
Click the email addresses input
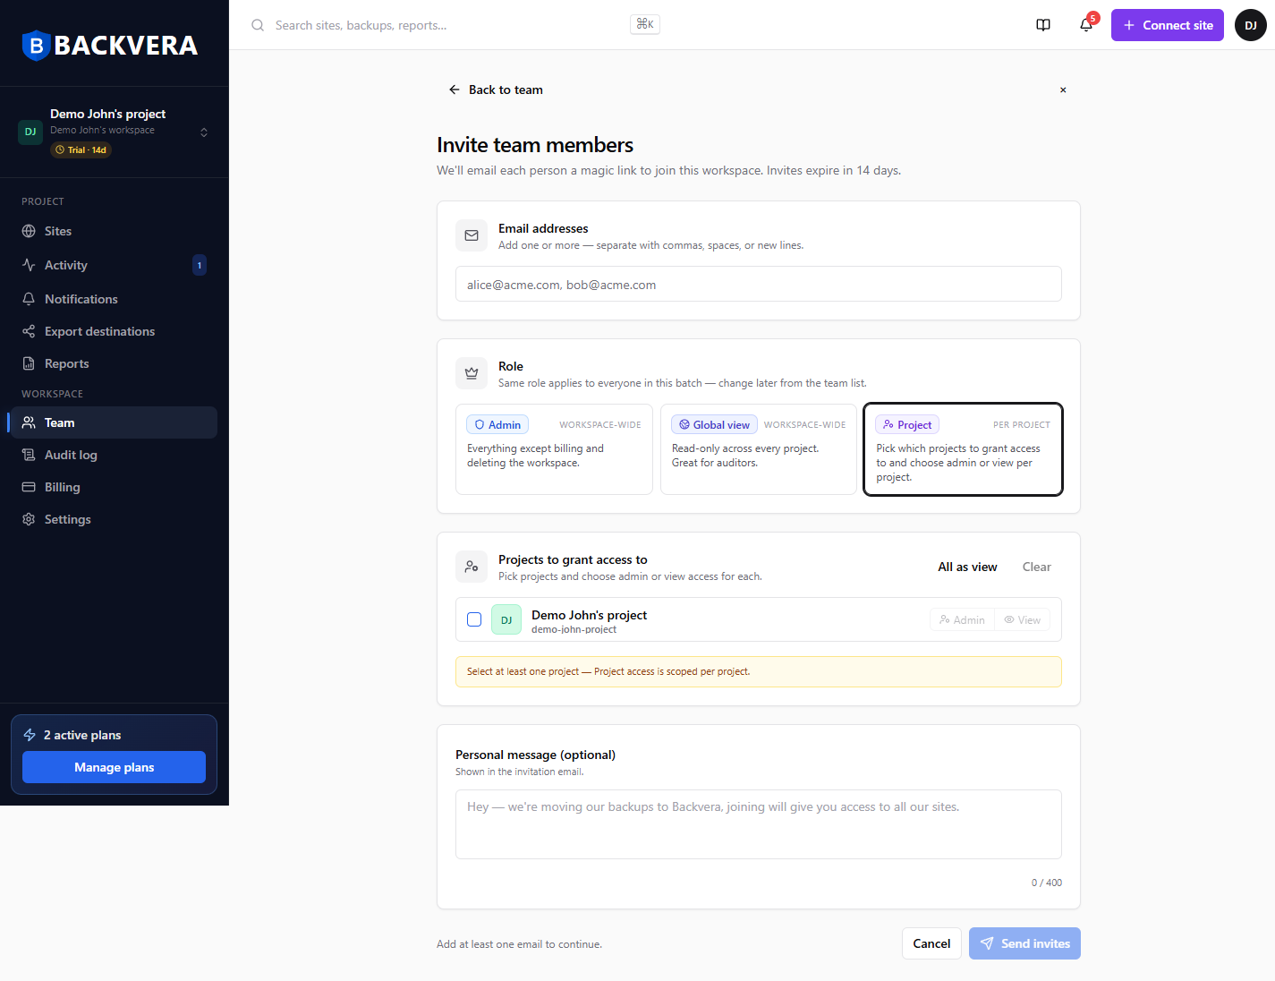tap(759, 284)
